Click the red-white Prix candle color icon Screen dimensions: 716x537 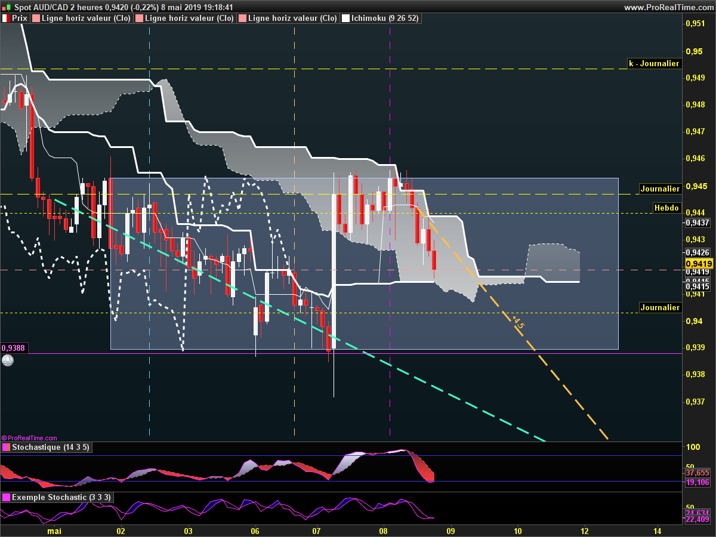(x=5, y=18)
